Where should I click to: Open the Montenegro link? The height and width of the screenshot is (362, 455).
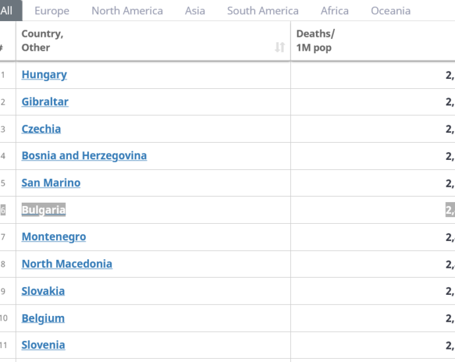click(x=53, y=237)
